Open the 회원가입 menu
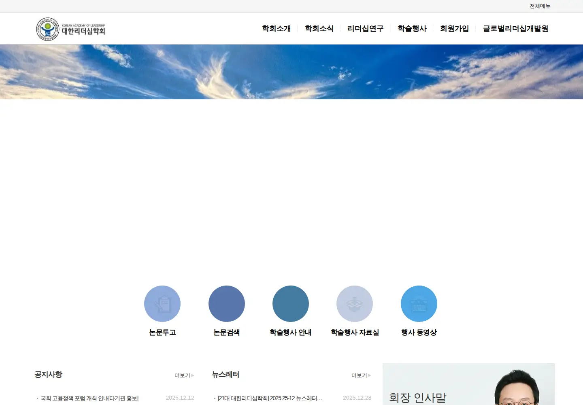Screen dimensions: 583x405 455,28
